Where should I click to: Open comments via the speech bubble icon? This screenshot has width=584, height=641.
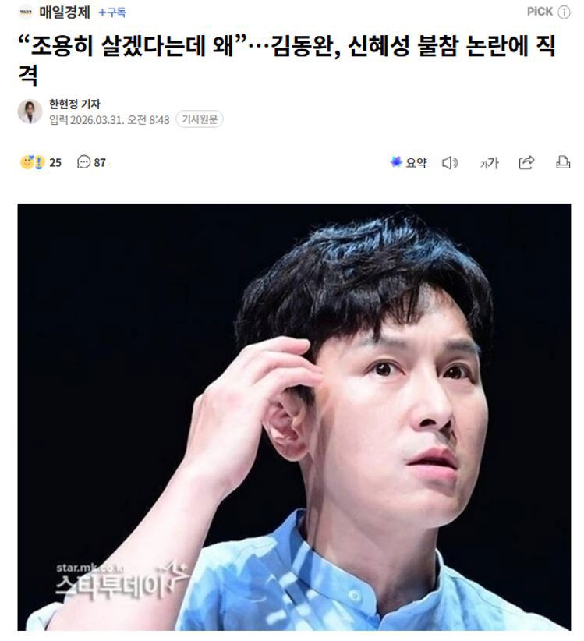[x=83, y=162]
